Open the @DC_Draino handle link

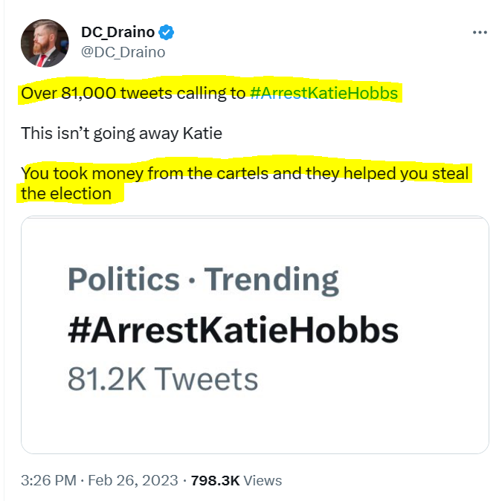tap(123, 52)
